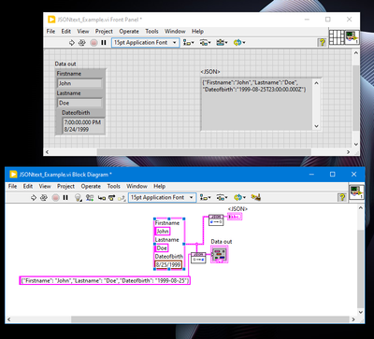Viewport: 374px width, 339px height.
Task: Expand Distribute Objects dropdown in Front Panel
Action: pyautogui.click(x=205, y=43)
